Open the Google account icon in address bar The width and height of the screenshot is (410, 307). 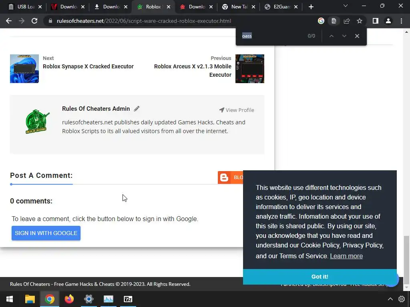click(x=321, y=21)
